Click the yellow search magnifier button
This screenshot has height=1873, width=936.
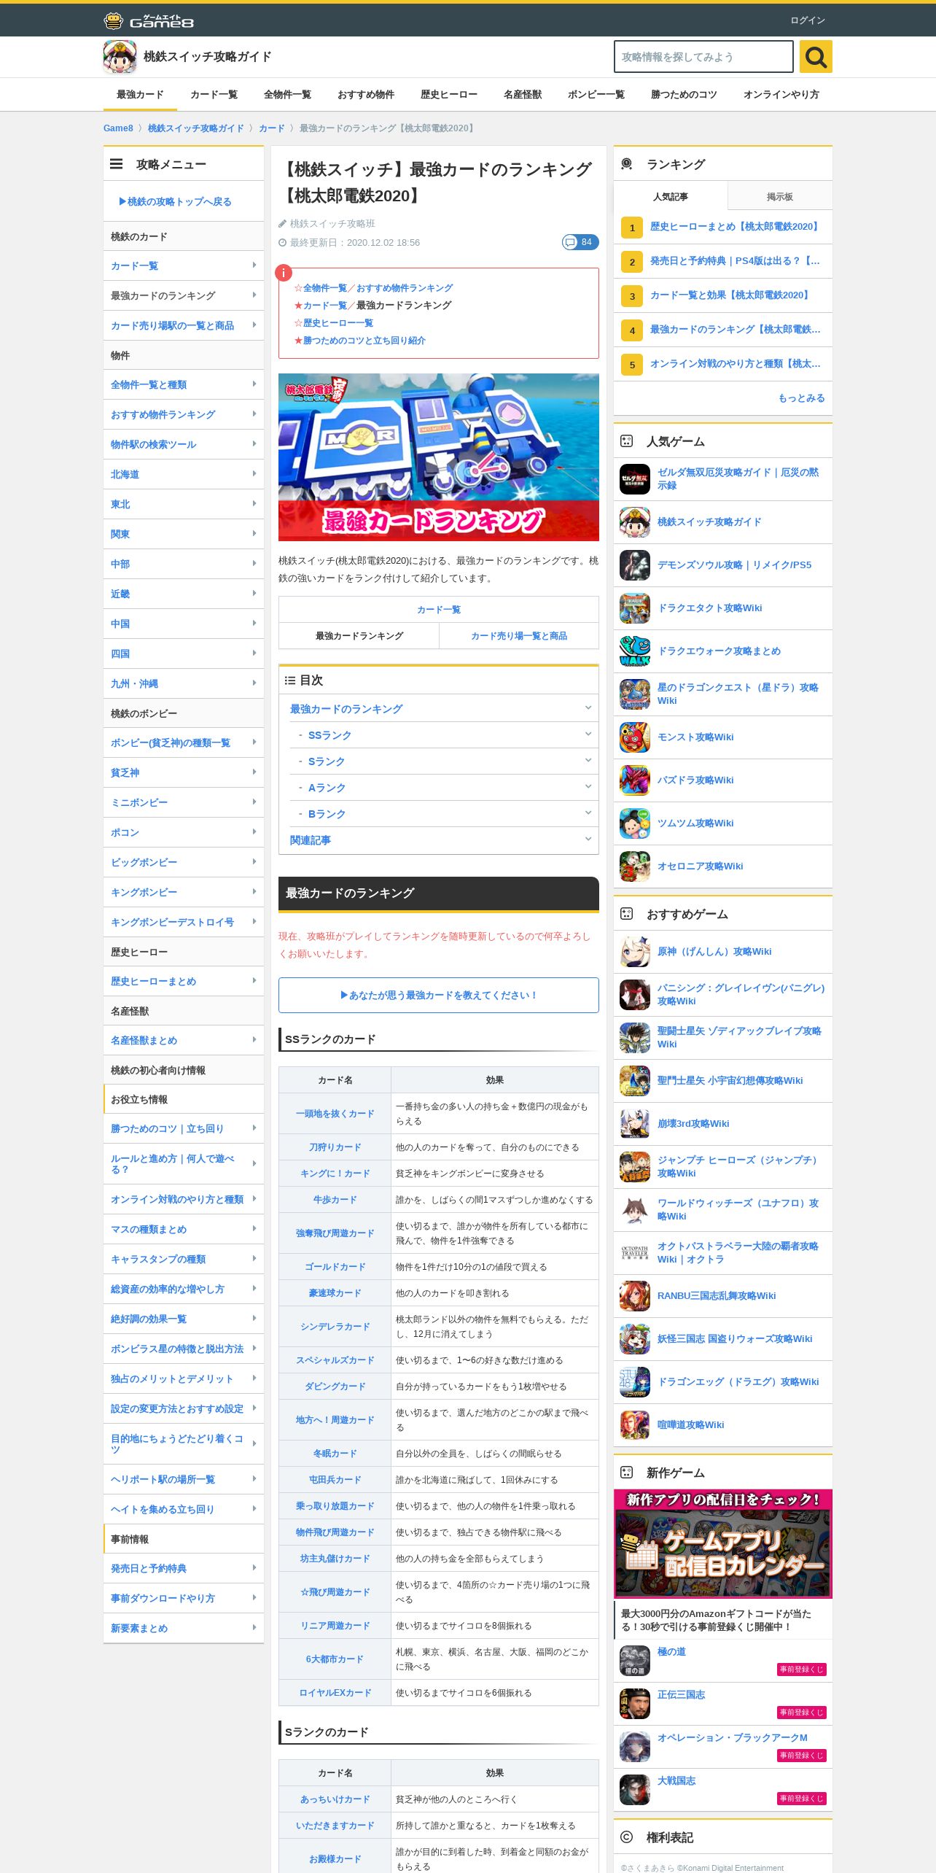tap(816, 57)
